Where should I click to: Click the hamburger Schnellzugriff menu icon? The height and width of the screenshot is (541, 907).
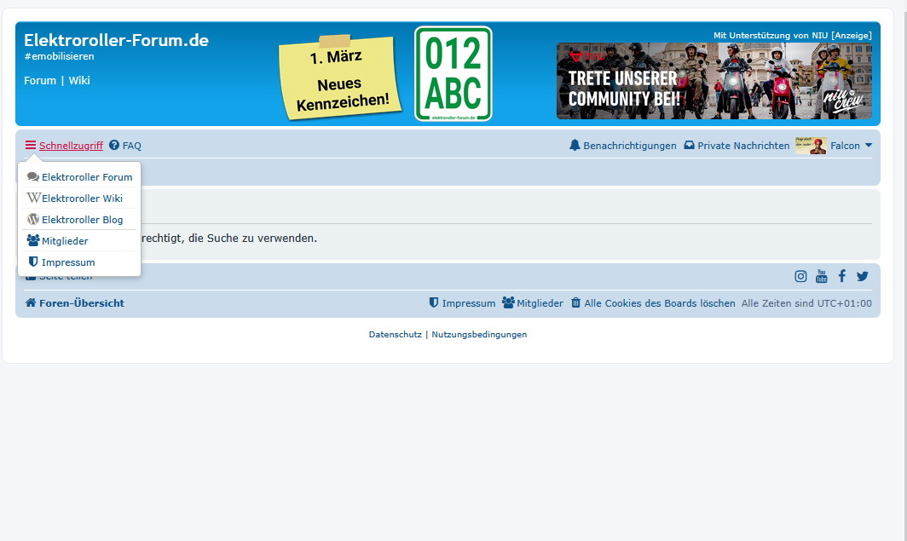pos(31,146)
